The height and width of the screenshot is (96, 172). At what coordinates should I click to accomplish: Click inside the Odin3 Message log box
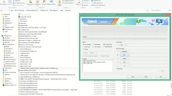(98, 66)
